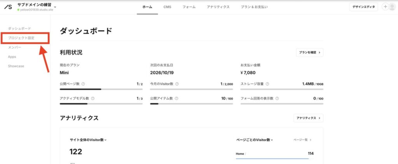
Task: Click help icon beside ストレージ容量
Action: pos(267,84)
